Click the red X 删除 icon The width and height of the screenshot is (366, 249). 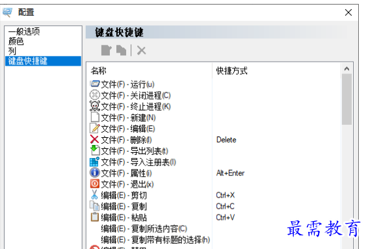click(94, 139)
